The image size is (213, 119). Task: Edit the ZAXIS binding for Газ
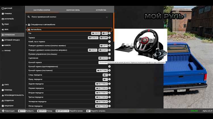point(96,33)
